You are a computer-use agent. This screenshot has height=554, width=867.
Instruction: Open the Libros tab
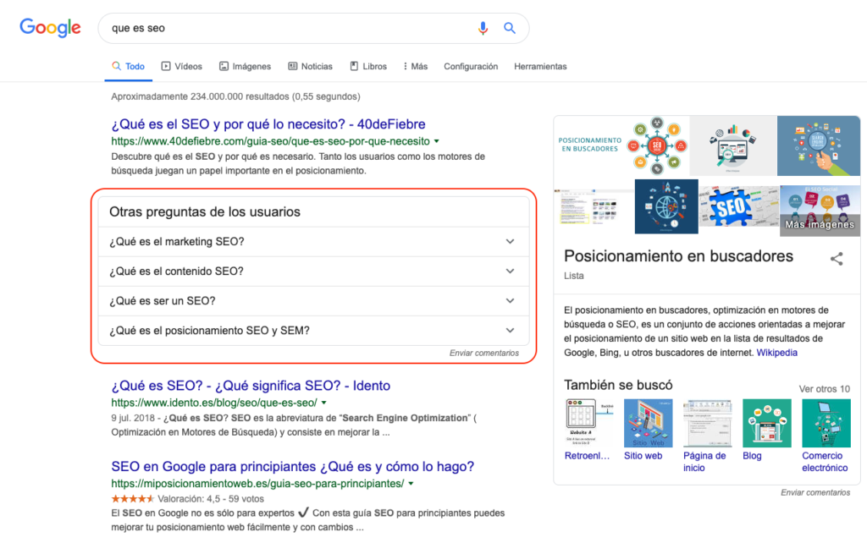click(368, 66)
